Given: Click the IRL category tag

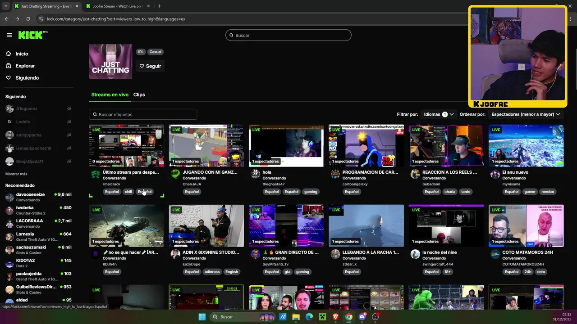Looking at the screenshot, I should 141,52.
